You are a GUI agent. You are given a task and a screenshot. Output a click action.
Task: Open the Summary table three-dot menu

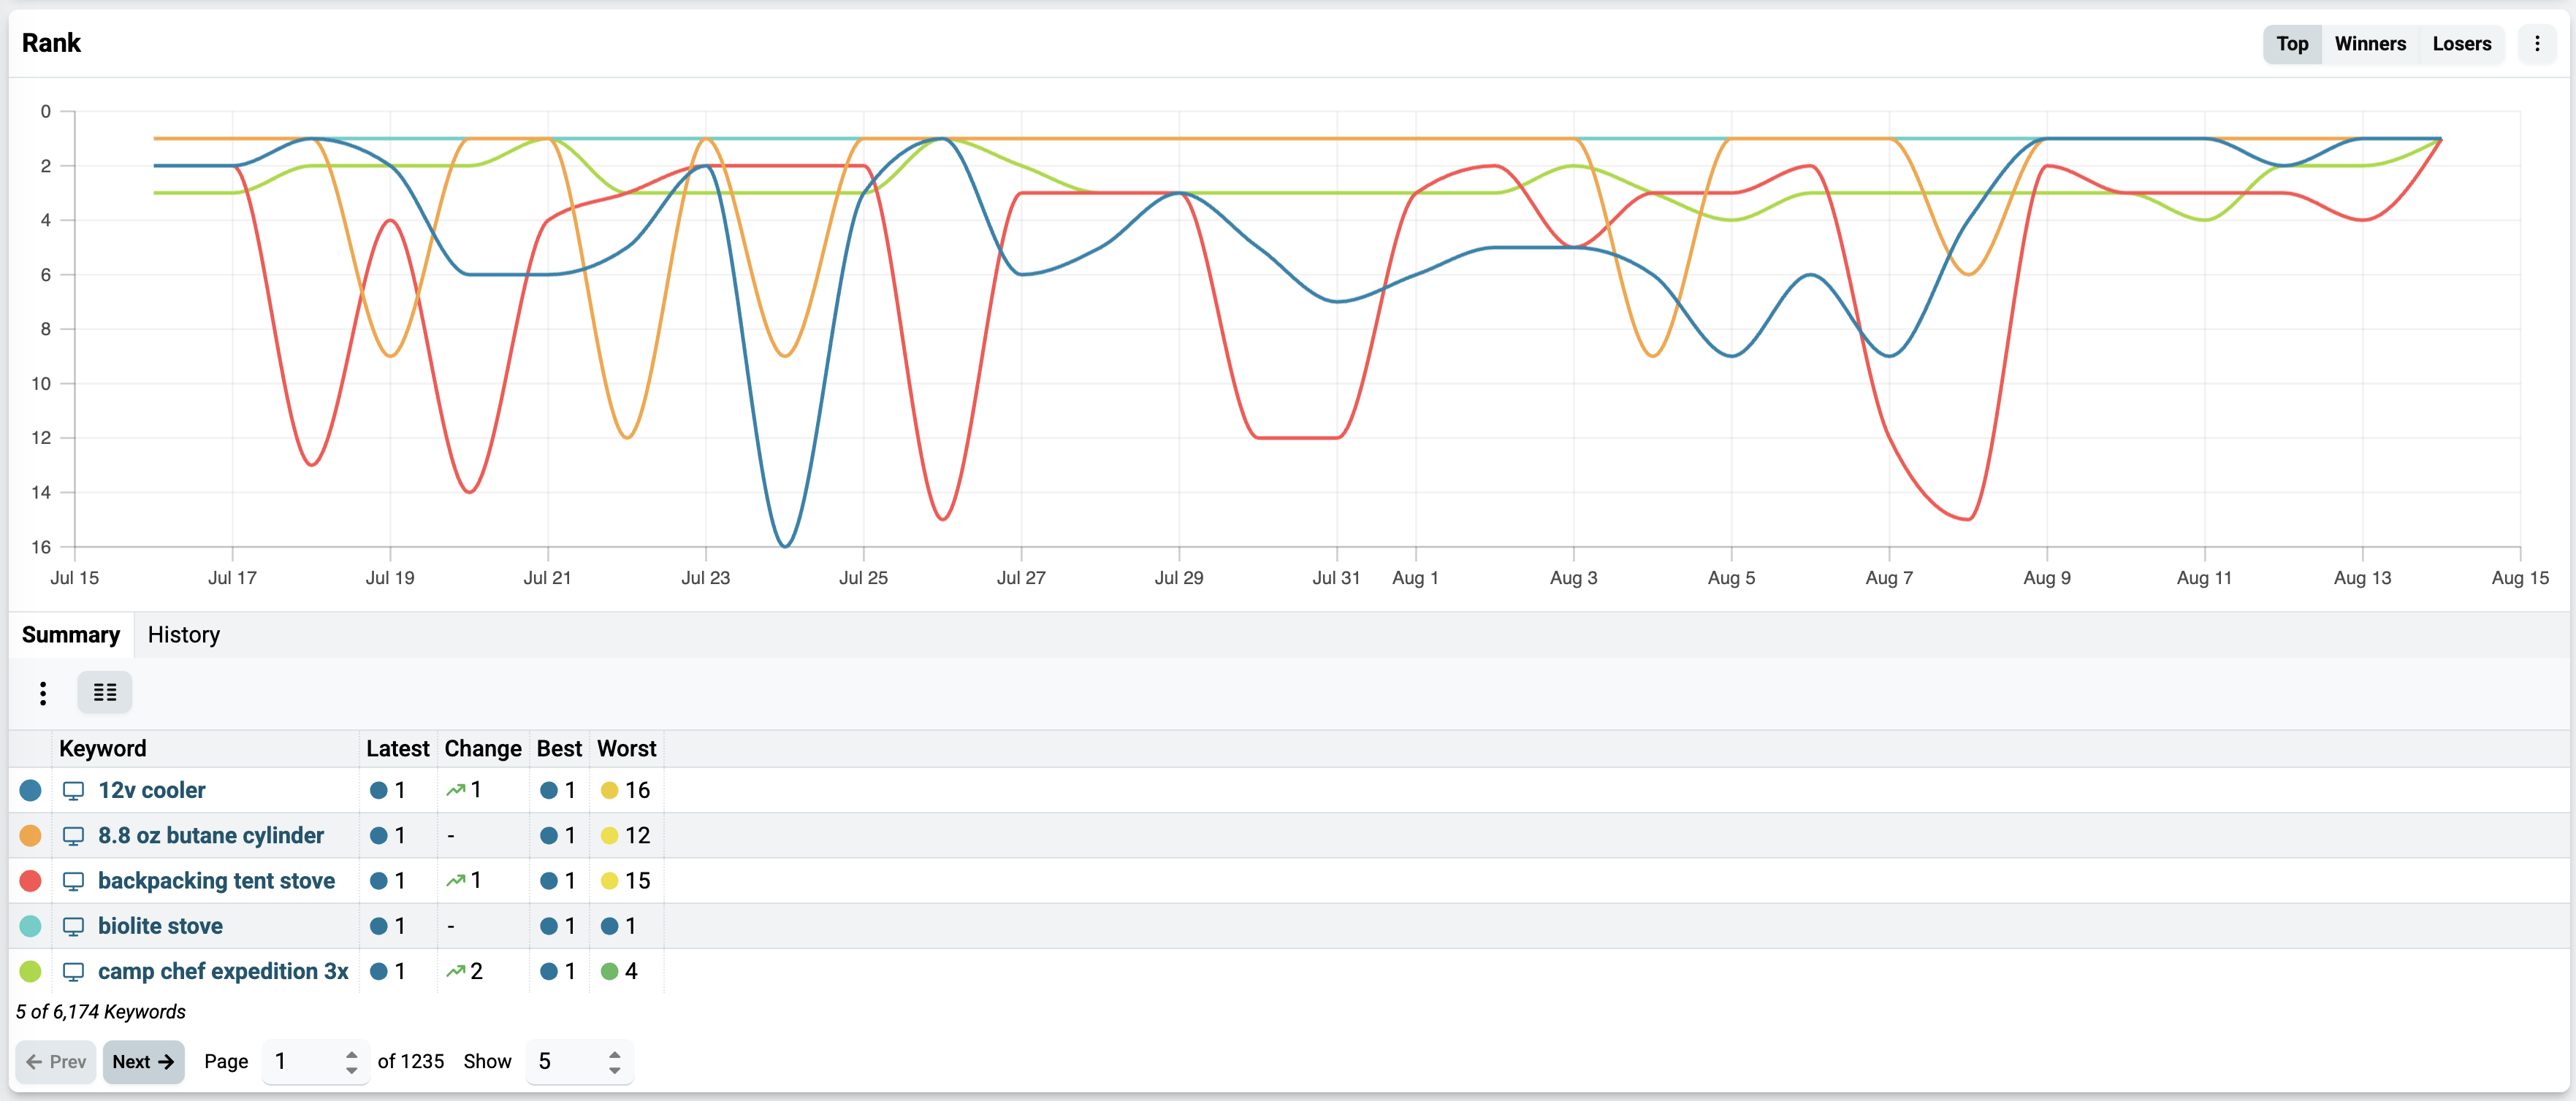(42, 692)
